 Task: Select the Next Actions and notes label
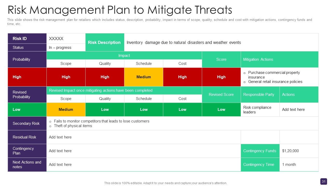(x=27, y=165)
